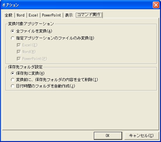The width and height of the screenshot is (161, 142).
Task: Toggle the PowerPoint(P) checkbox
Action: (x=32, y=59)
